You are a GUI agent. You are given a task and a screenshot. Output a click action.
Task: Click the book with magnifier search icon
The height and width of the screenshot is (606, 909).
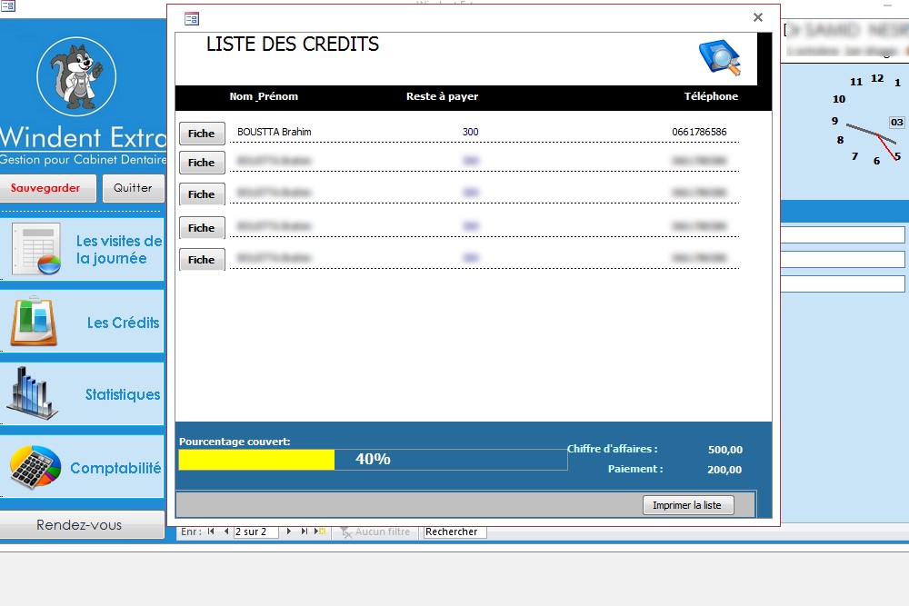pyautogui.click(x=719, y=57)
